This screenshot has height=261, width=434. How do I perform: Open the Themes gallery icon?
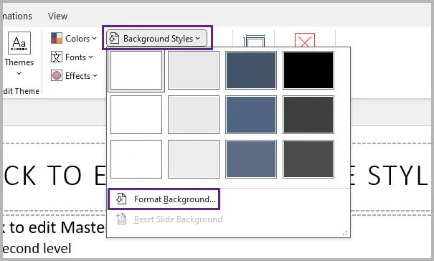pyautogui.click(x=19, y=43)
